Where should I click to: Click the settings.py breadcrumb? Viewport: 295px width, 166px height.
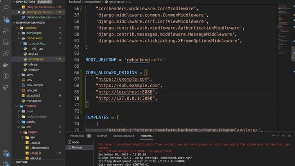pyautogui.click(x=117, y=2)
